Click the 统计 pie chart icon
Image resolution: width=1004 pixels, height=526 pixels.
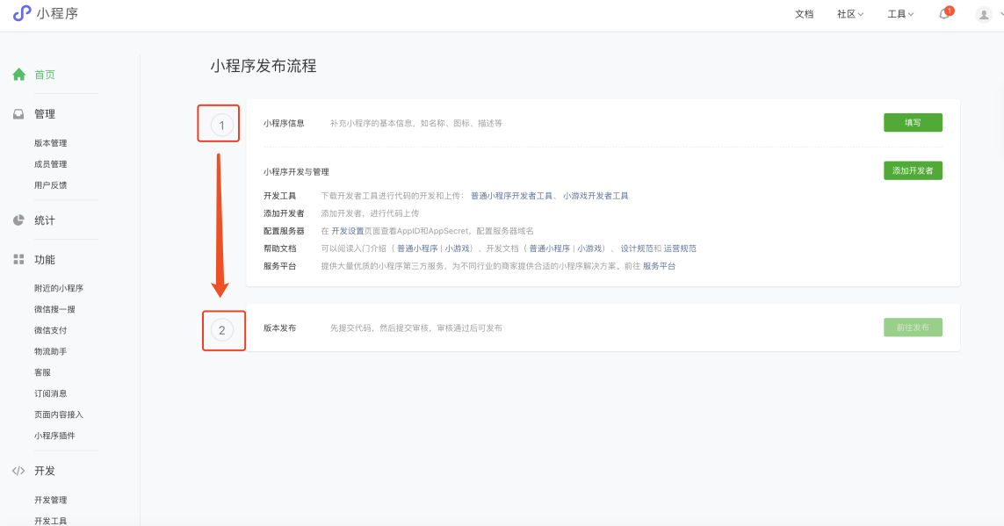18,220
